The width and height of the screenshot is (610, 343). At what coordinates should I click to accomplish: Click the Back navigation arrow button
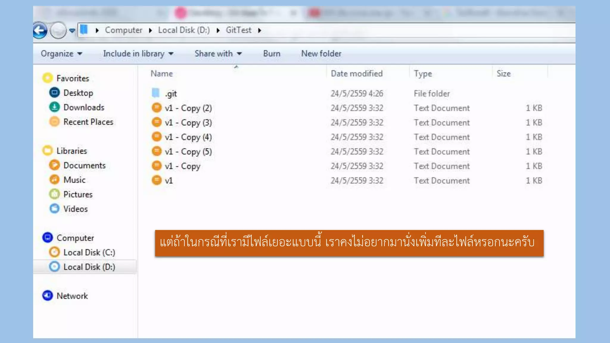coord(40,30)
